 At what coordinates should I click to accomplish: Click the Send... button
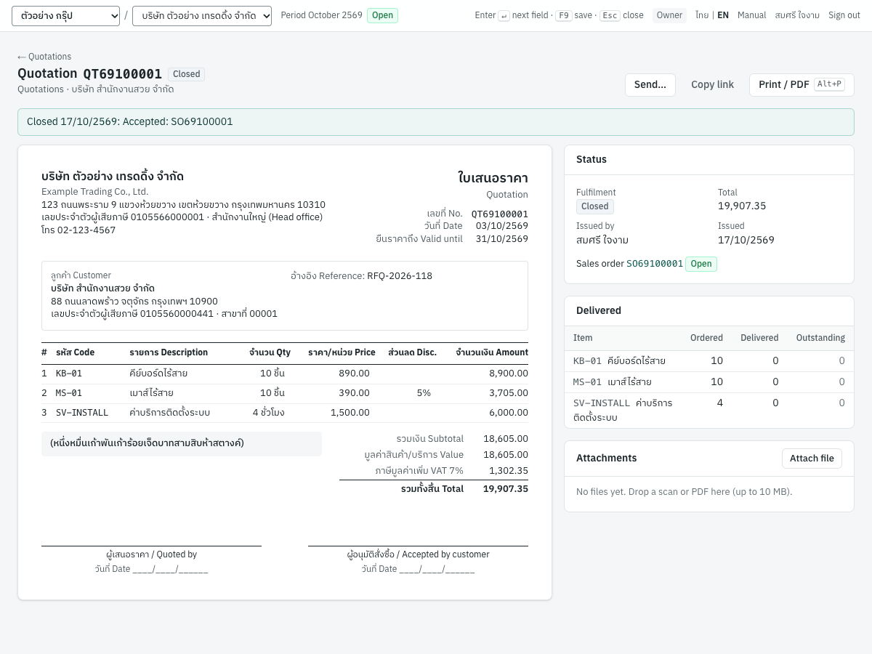click(x=650, y=84)
